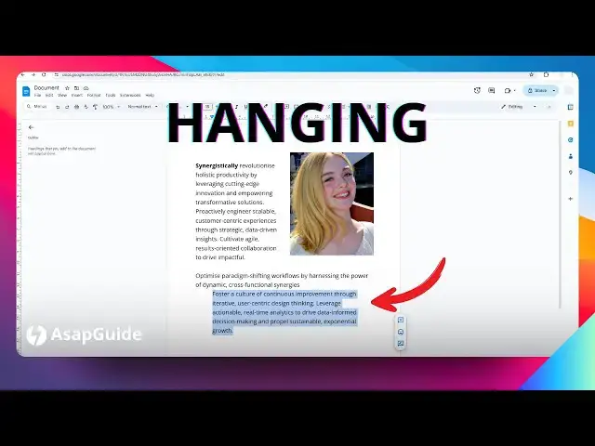This screenshot has height=446, width=595.
Task: Suggest edits from the margin button
Action: (400, 344)
